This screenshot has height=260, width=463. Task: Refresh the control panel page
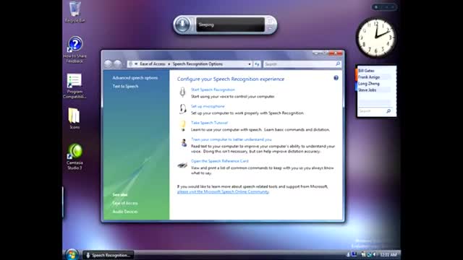click(257, 64)
